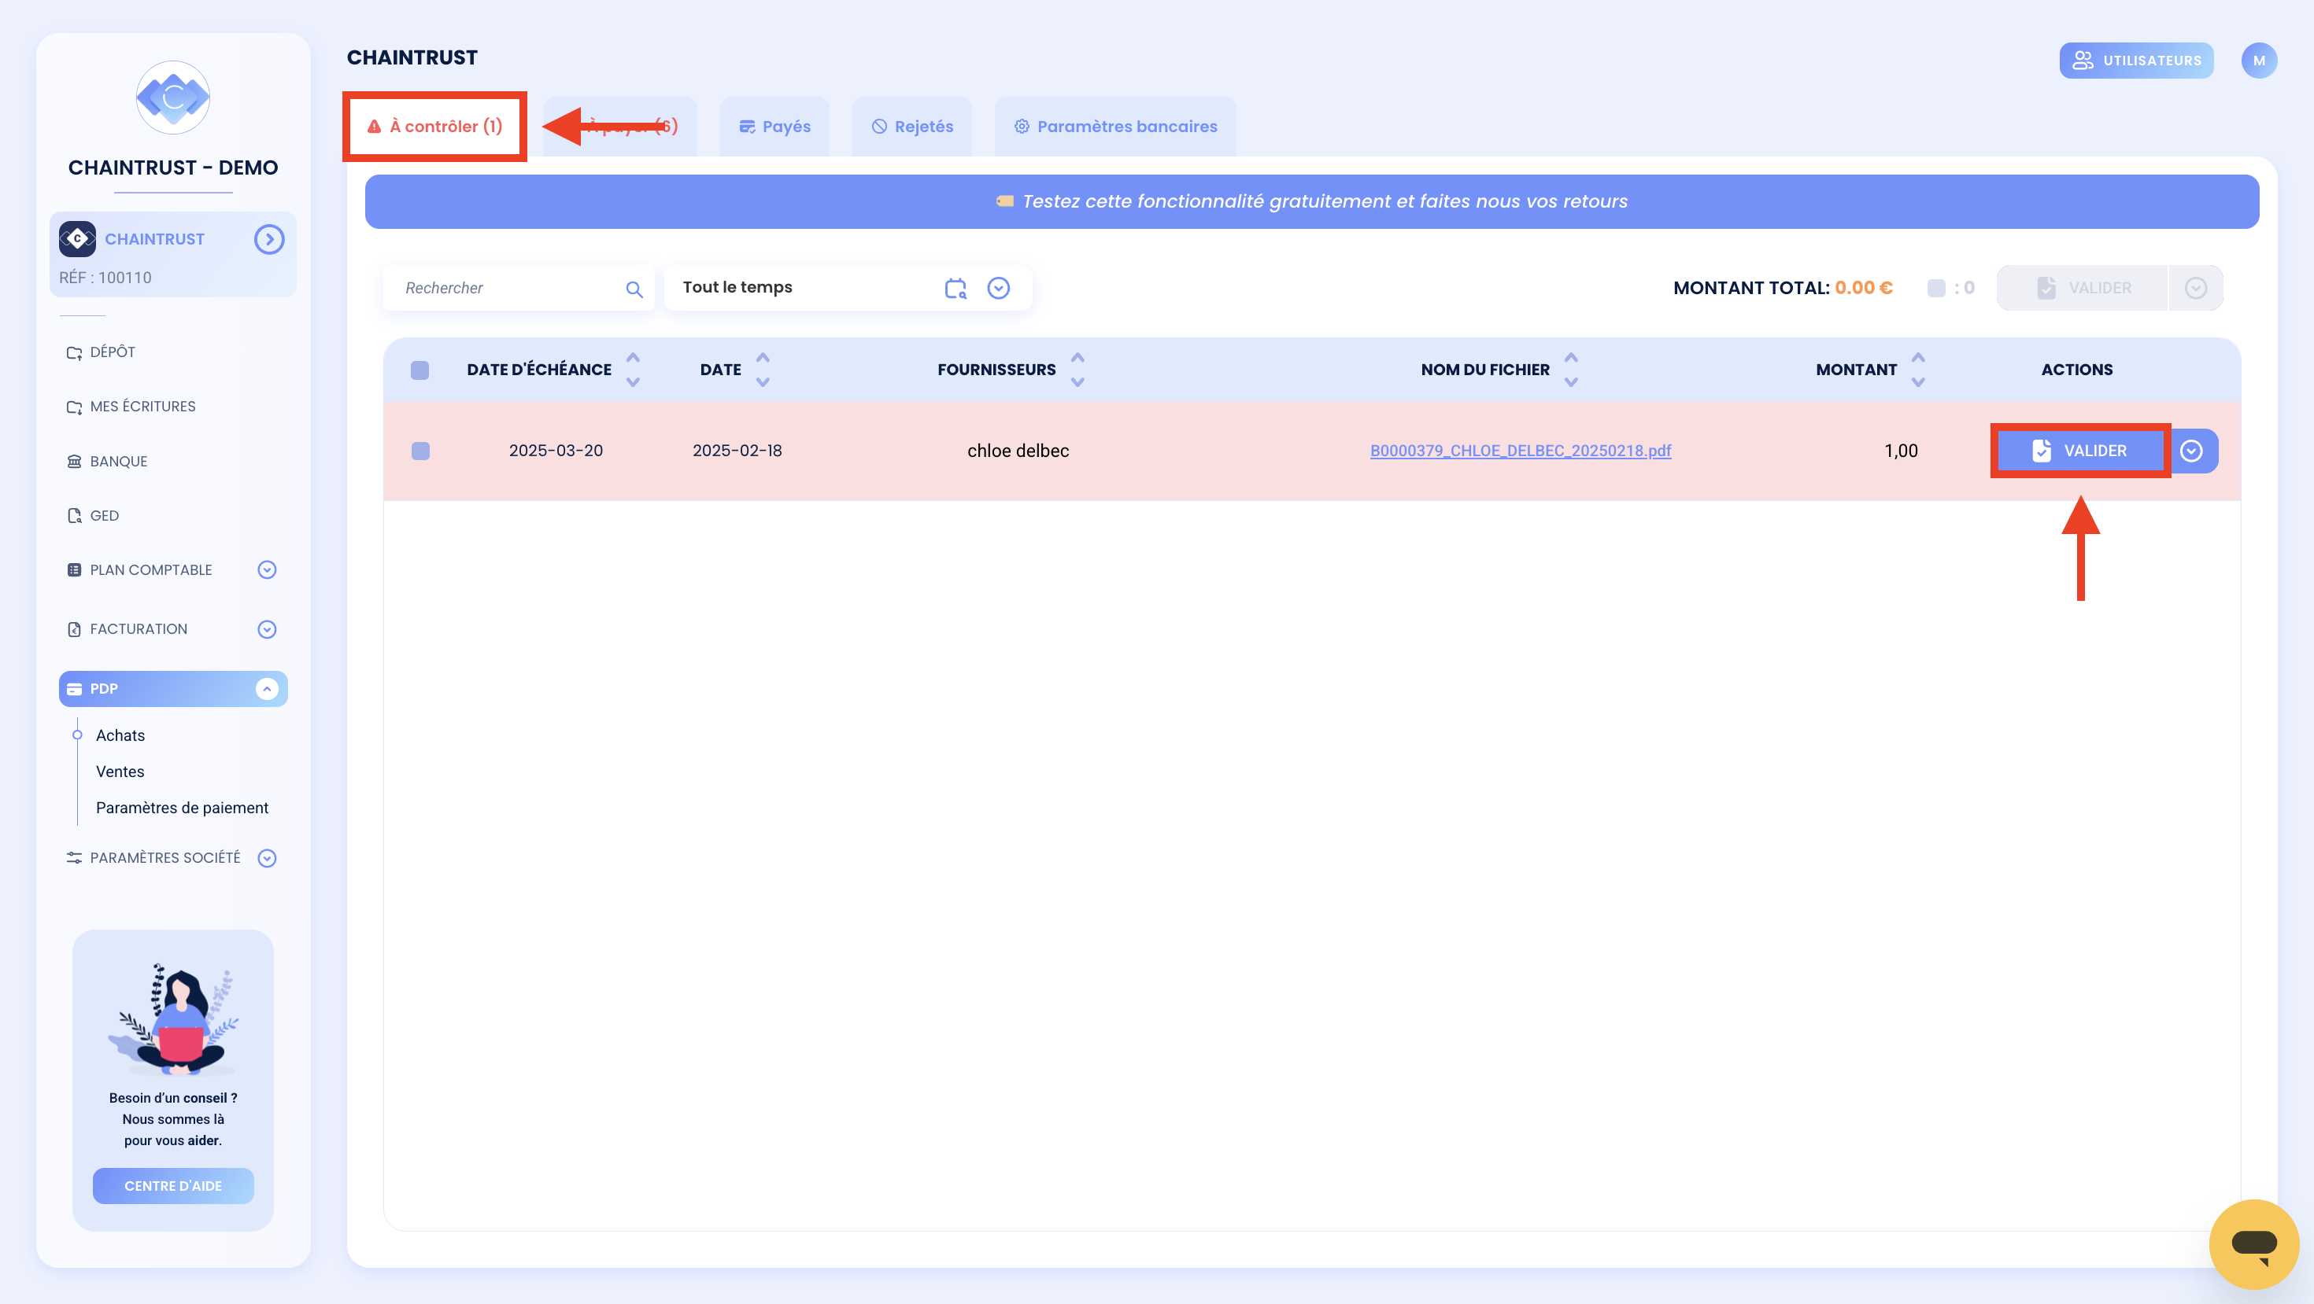Image resolution: width=2314 pixels, height=1304 pixels.
Task: Sort by MONTANT column arrows
Action: tap(1918, 370)
